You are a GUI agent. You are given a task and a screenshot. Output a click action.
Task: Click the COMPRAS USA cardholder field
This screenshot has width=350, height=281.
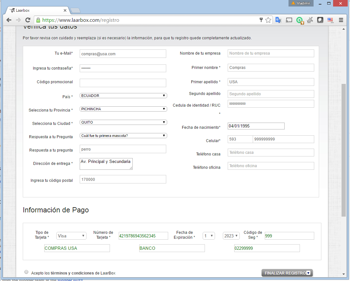[77, 248]
